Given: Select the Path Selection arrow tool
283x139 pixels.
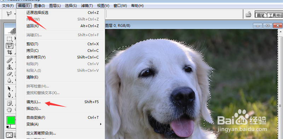Looking at the screenshot, I should [10, 88].
